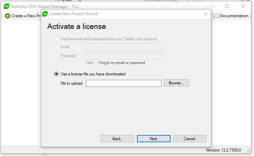The image size is (254, 156).
Task: Open Documentation book icon in Project Manager
Action: [216, 16]
